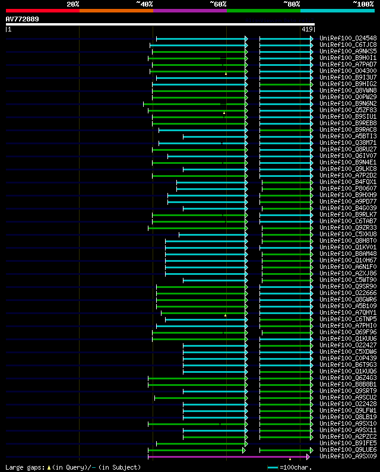Viewport: 380px width, 472px height.
Task: Open hit UniRef100_A9NKS5
Action: tap(348, 52)
